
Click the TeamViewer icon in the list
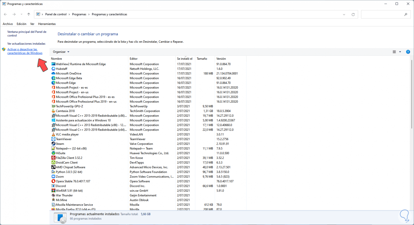53,139
